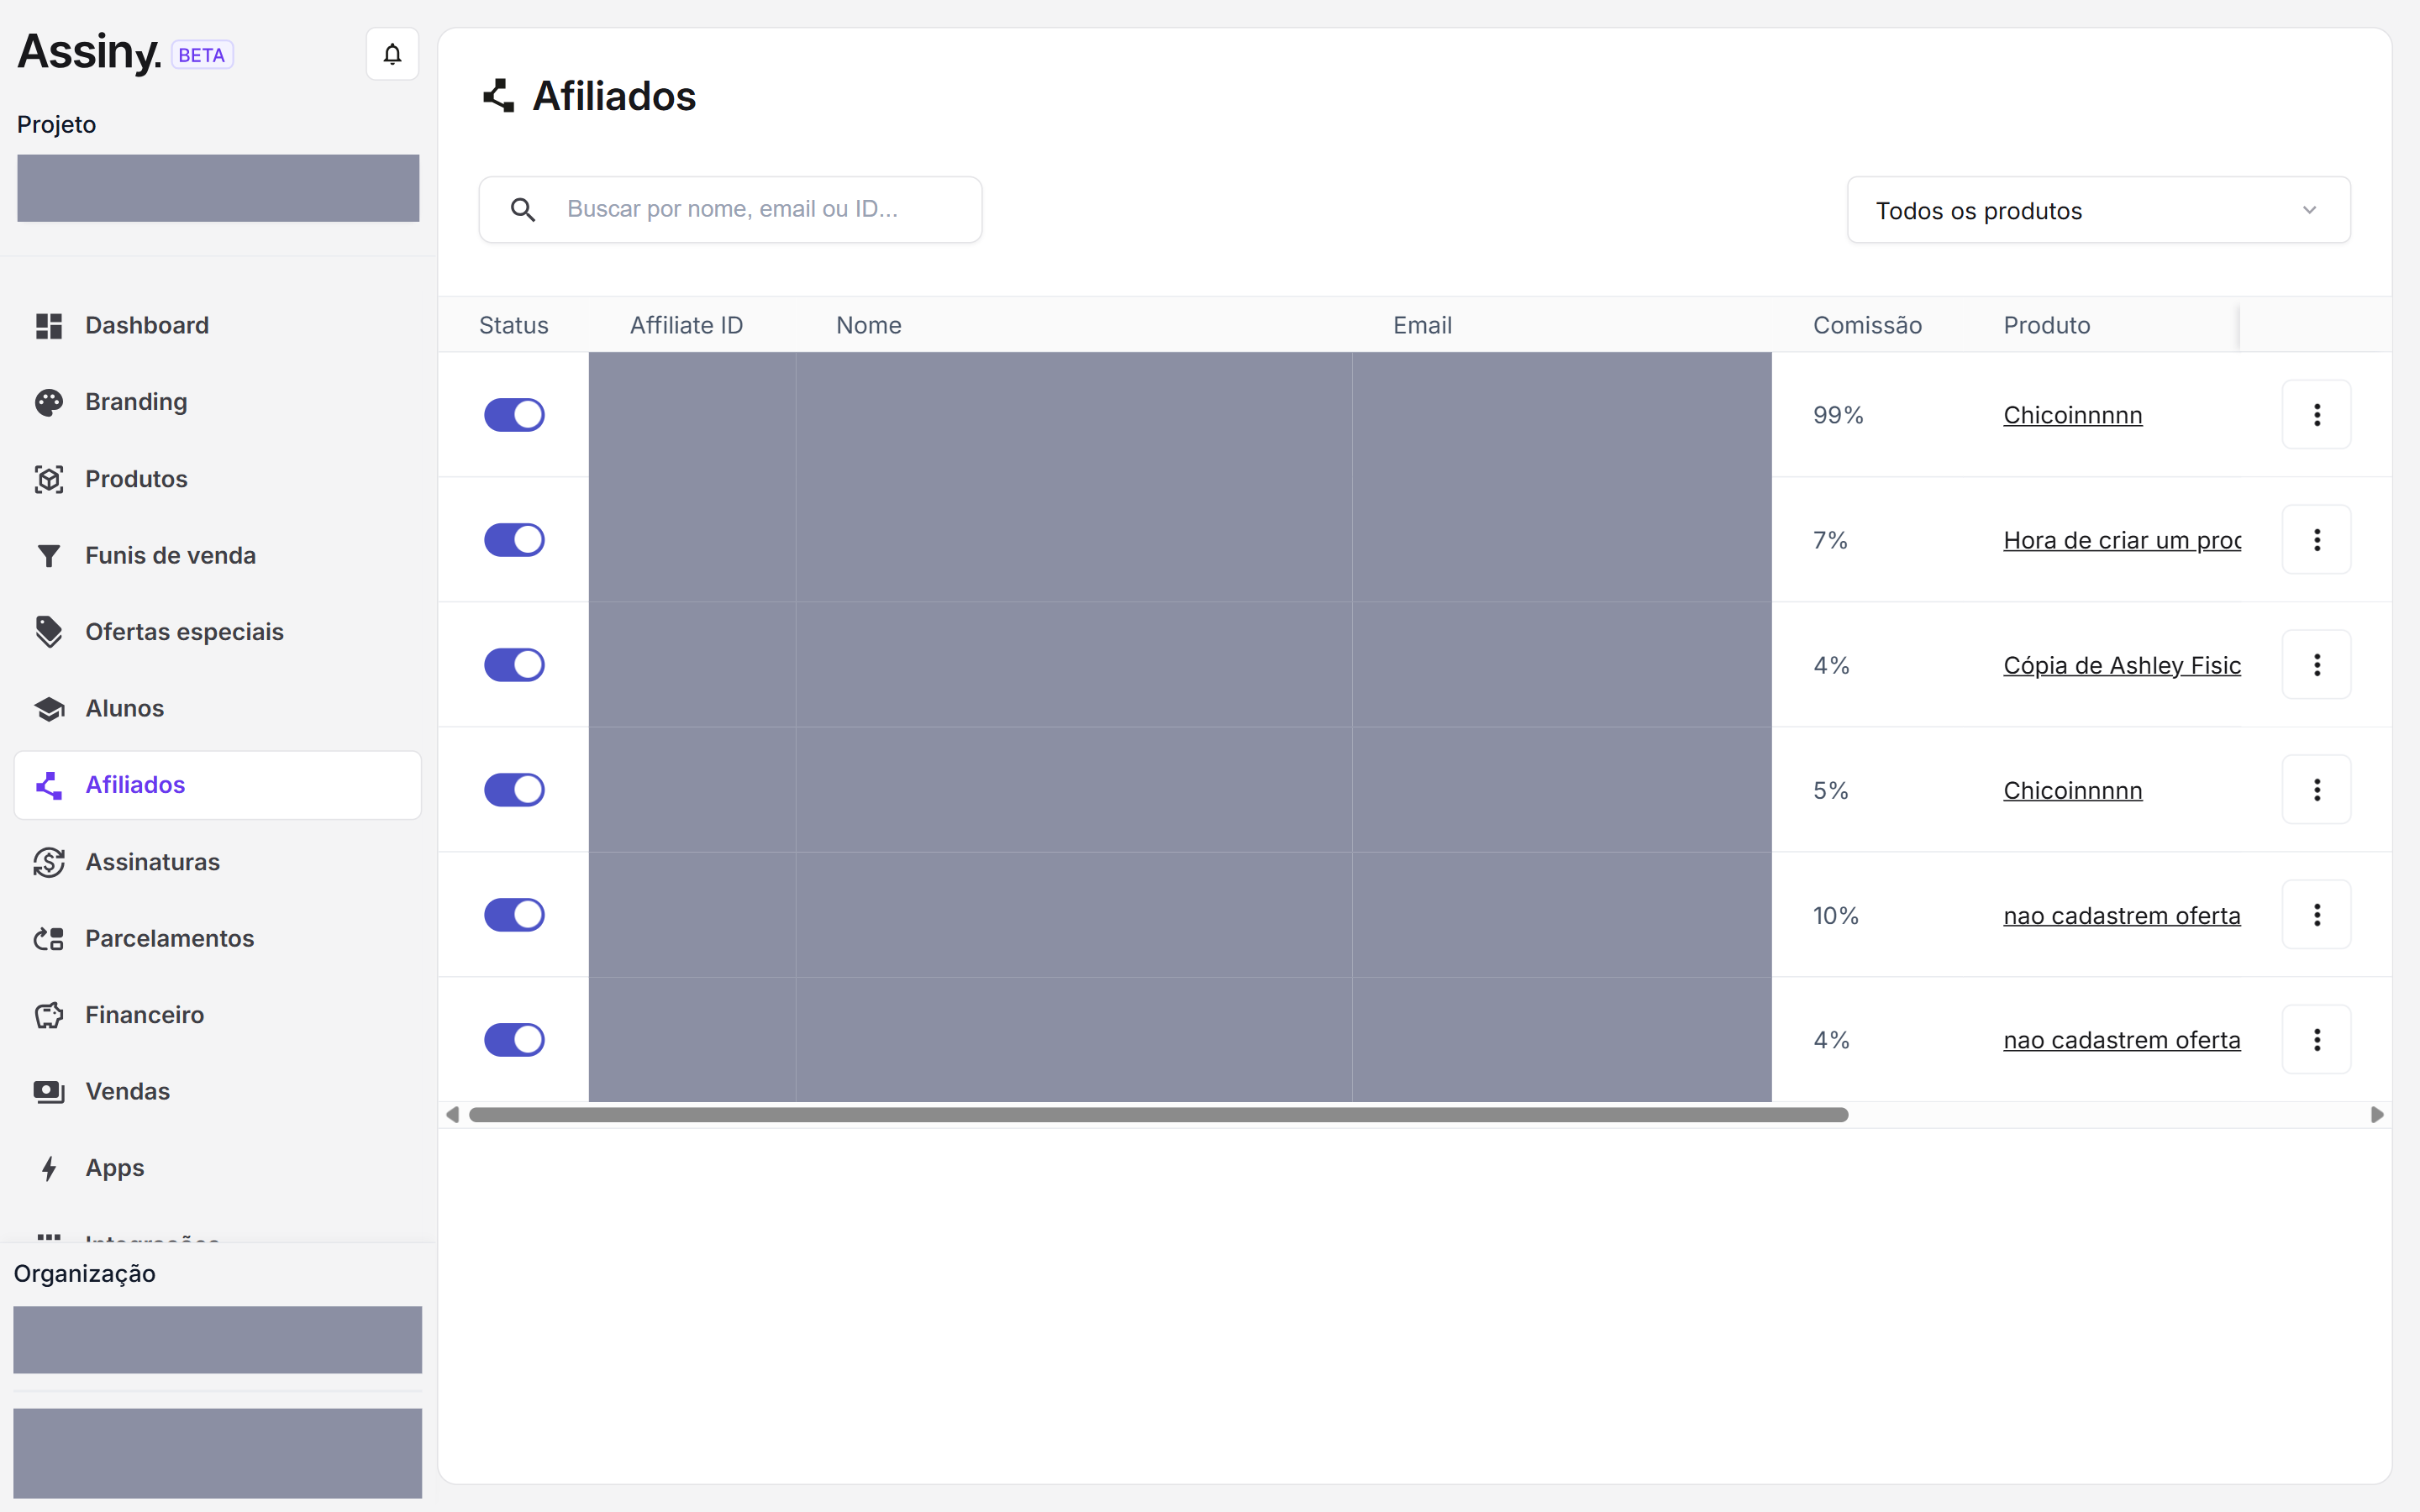Image resolution: width=2420 pixels, height=1512 pixels.
Task: Follow the Cópia de Ashley Fisic link
Action: click(x=2122, y=665)
